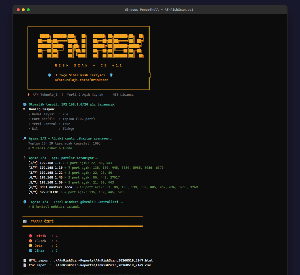
Task: Click the Yerli & Açık Kaynak text
Action: (x=85, y=95)
